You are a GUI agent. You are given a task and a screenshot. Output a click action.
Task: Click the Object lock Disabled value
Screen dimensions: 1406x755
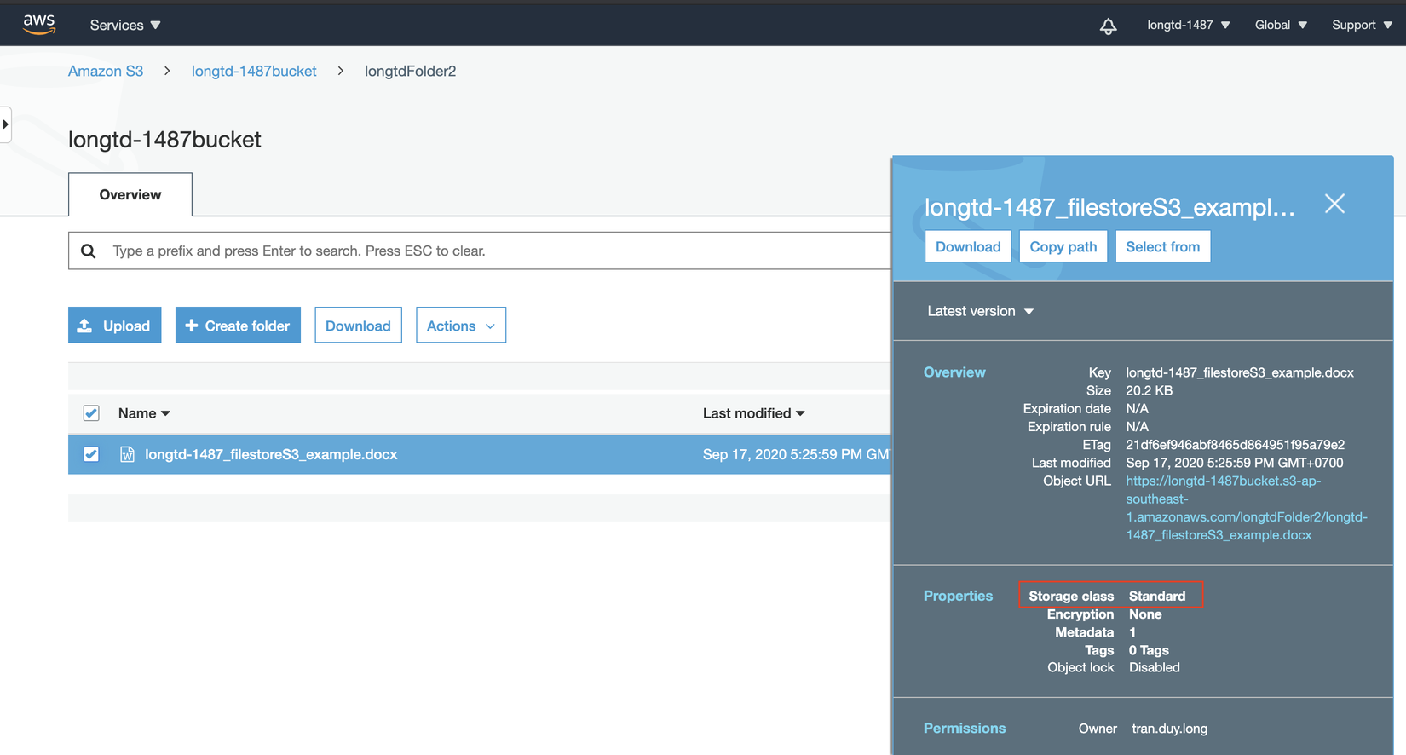pyautogui.click(x=1155, y=667)
